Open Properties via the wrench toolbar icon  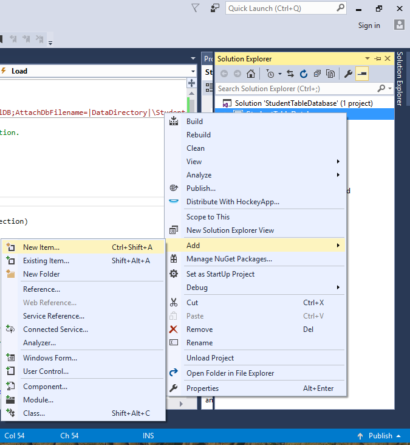pyautogui.click(x=348, y=74)
